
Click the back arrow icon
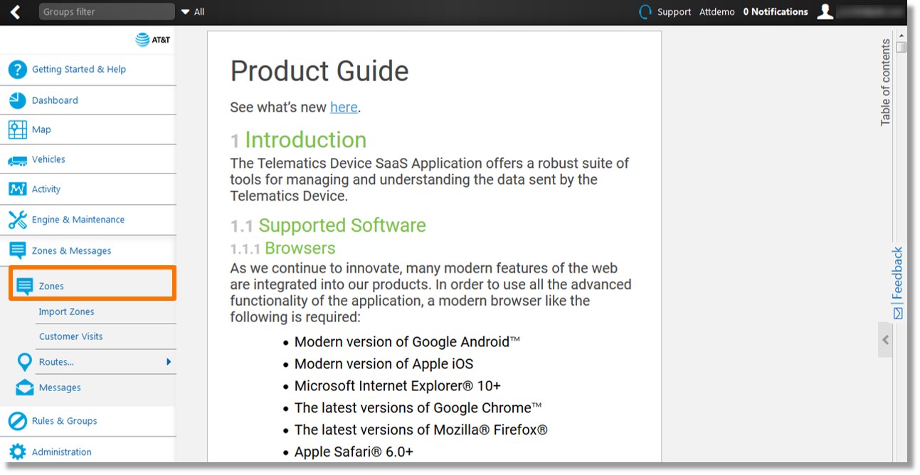15,11
